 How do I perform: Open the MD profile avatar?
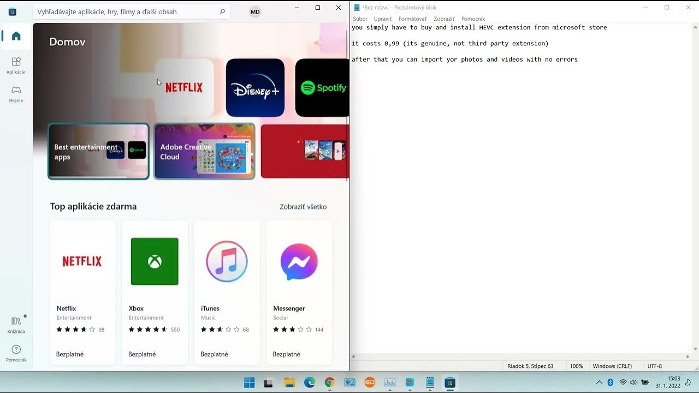click(255, 11)
